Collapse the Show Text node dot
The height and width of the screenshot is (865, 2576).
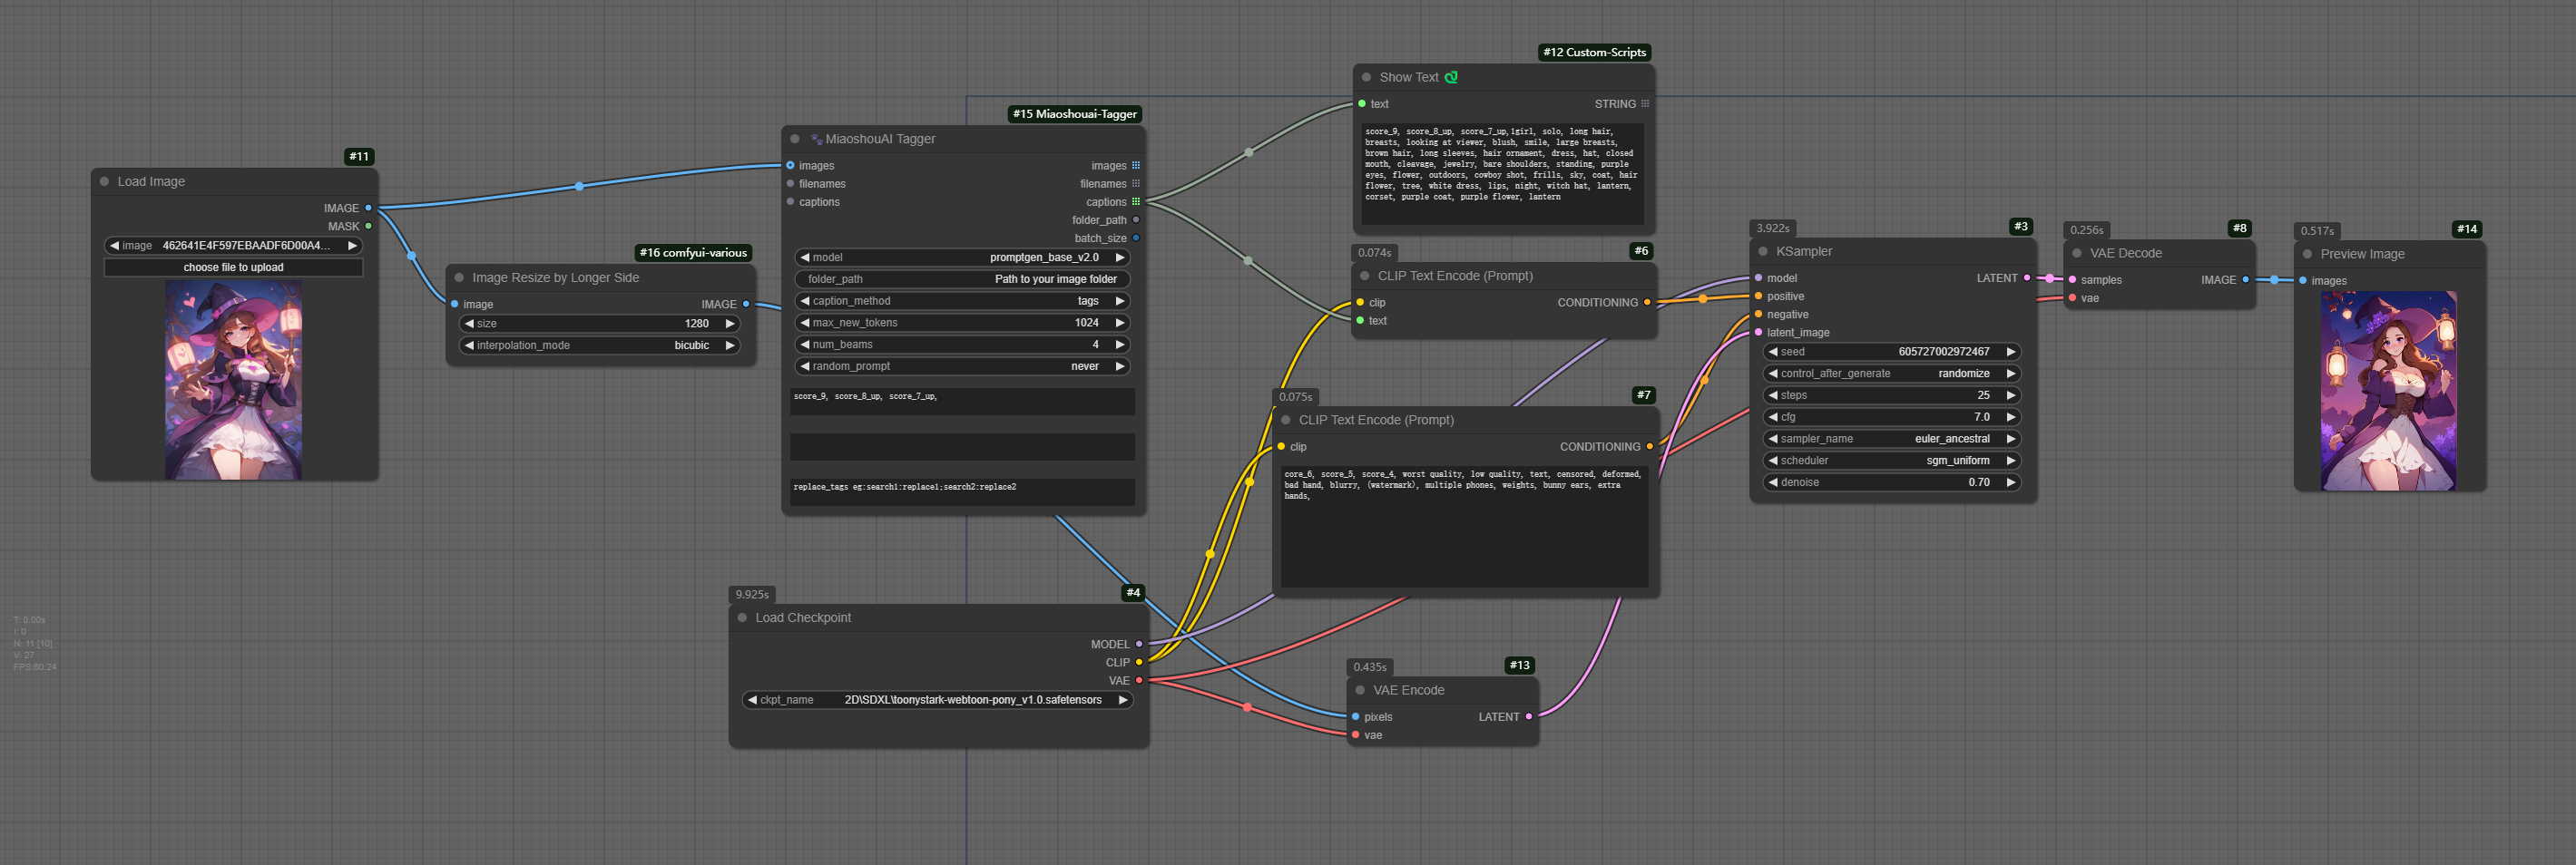coord(1366,77)
